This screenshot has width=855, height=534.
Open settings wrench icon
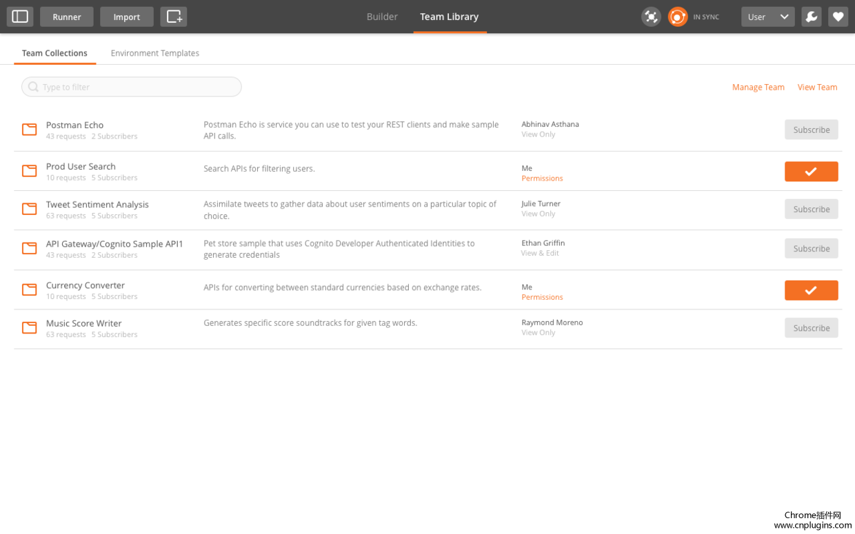812,17
